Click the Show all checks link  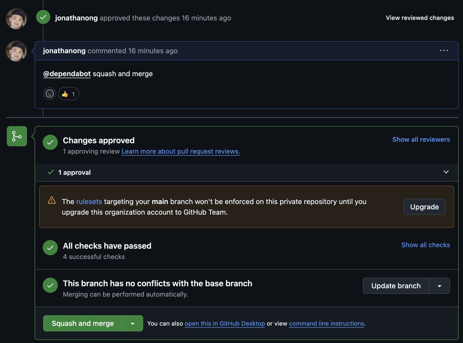coord(426,245)
